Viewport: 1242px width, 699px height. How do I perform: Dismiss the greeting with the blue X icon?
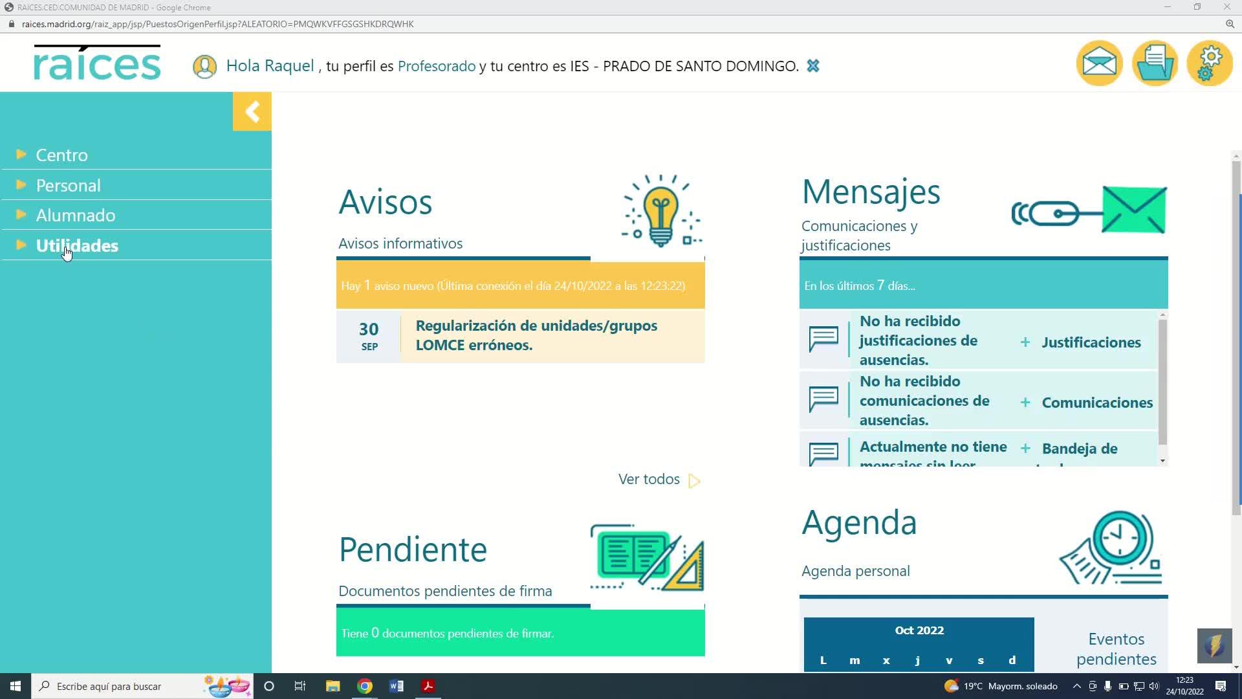tap(813, 66)
